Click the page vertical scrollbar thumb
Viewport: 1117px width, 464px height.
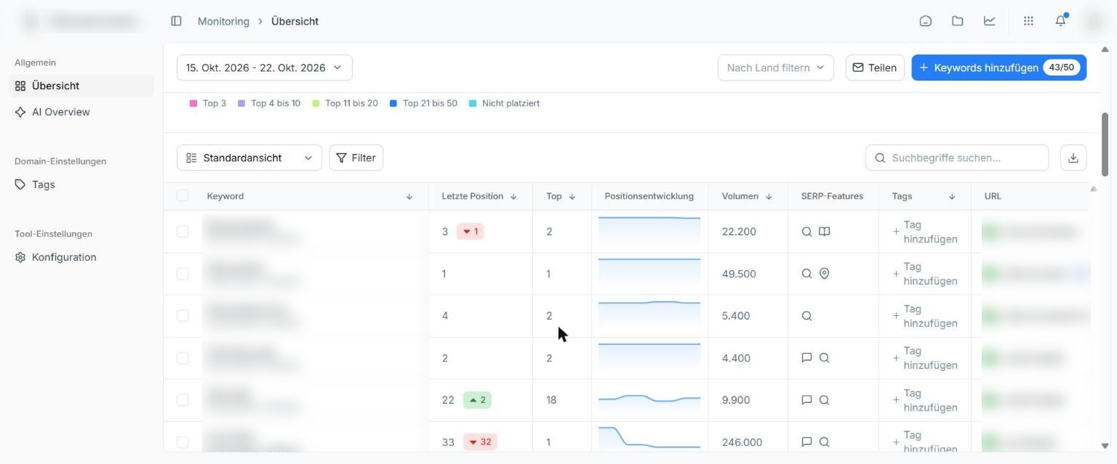[x=1105, y=144]
